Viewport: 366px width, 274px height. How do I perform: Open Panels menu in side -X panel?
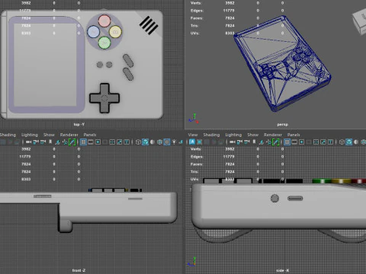coord(294,135)
